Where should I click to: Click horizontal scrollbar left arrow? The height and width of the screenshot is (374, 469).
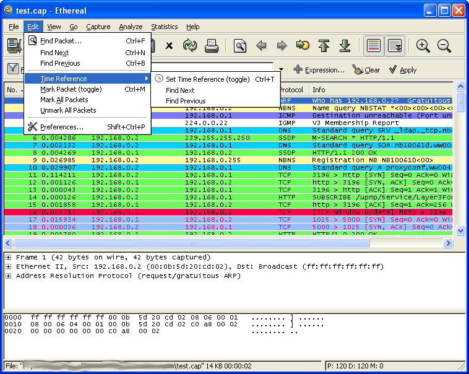[9, 243]
